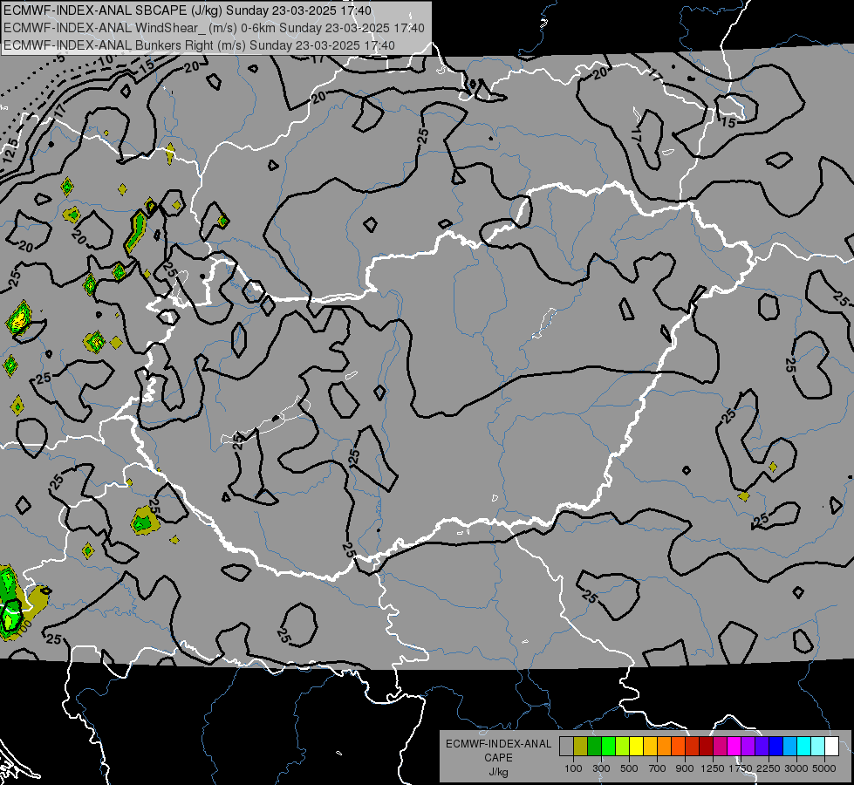Select the yellow-green legend swatch

pyautogui.click(x=623, y=746)
